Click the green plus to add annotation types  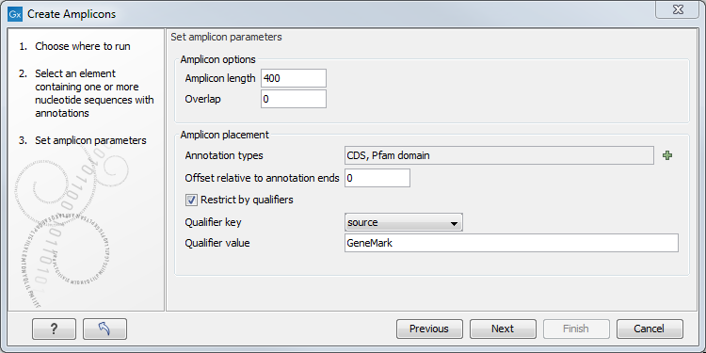667,155
